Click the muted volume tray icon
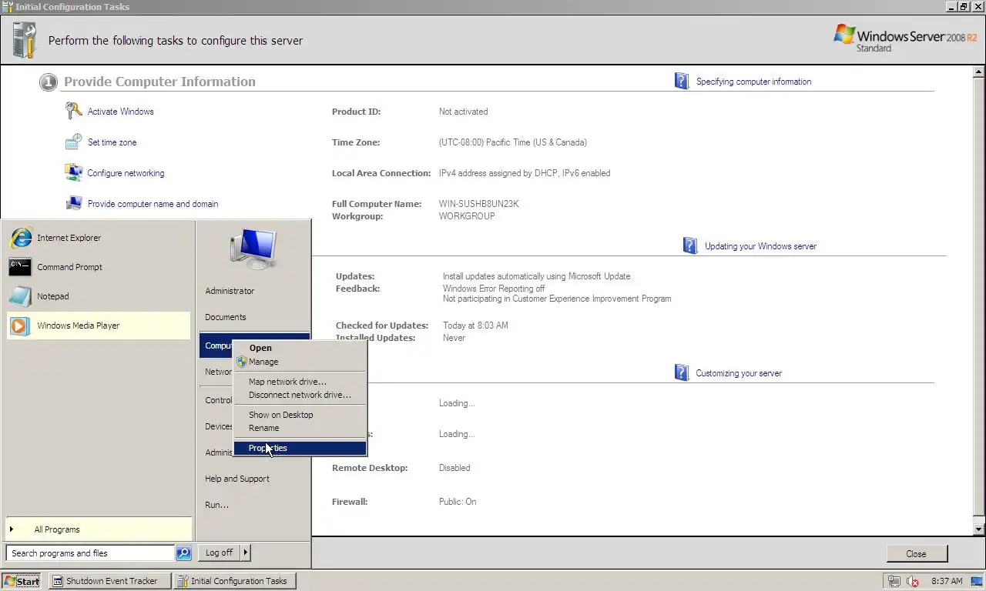Screen dimensions: 986x591 point(914,581)
